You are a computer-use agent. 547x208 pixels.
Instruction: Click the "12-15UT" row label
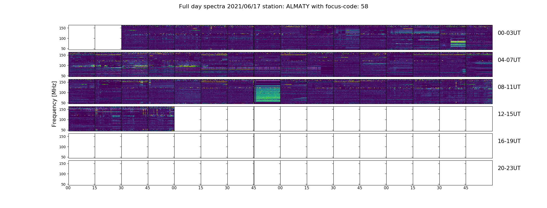(509, 114)
